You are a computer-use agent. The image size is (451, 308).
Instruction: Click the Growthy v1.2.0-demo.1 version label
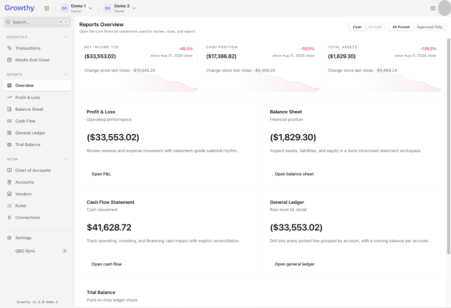(x=37, y=302)
